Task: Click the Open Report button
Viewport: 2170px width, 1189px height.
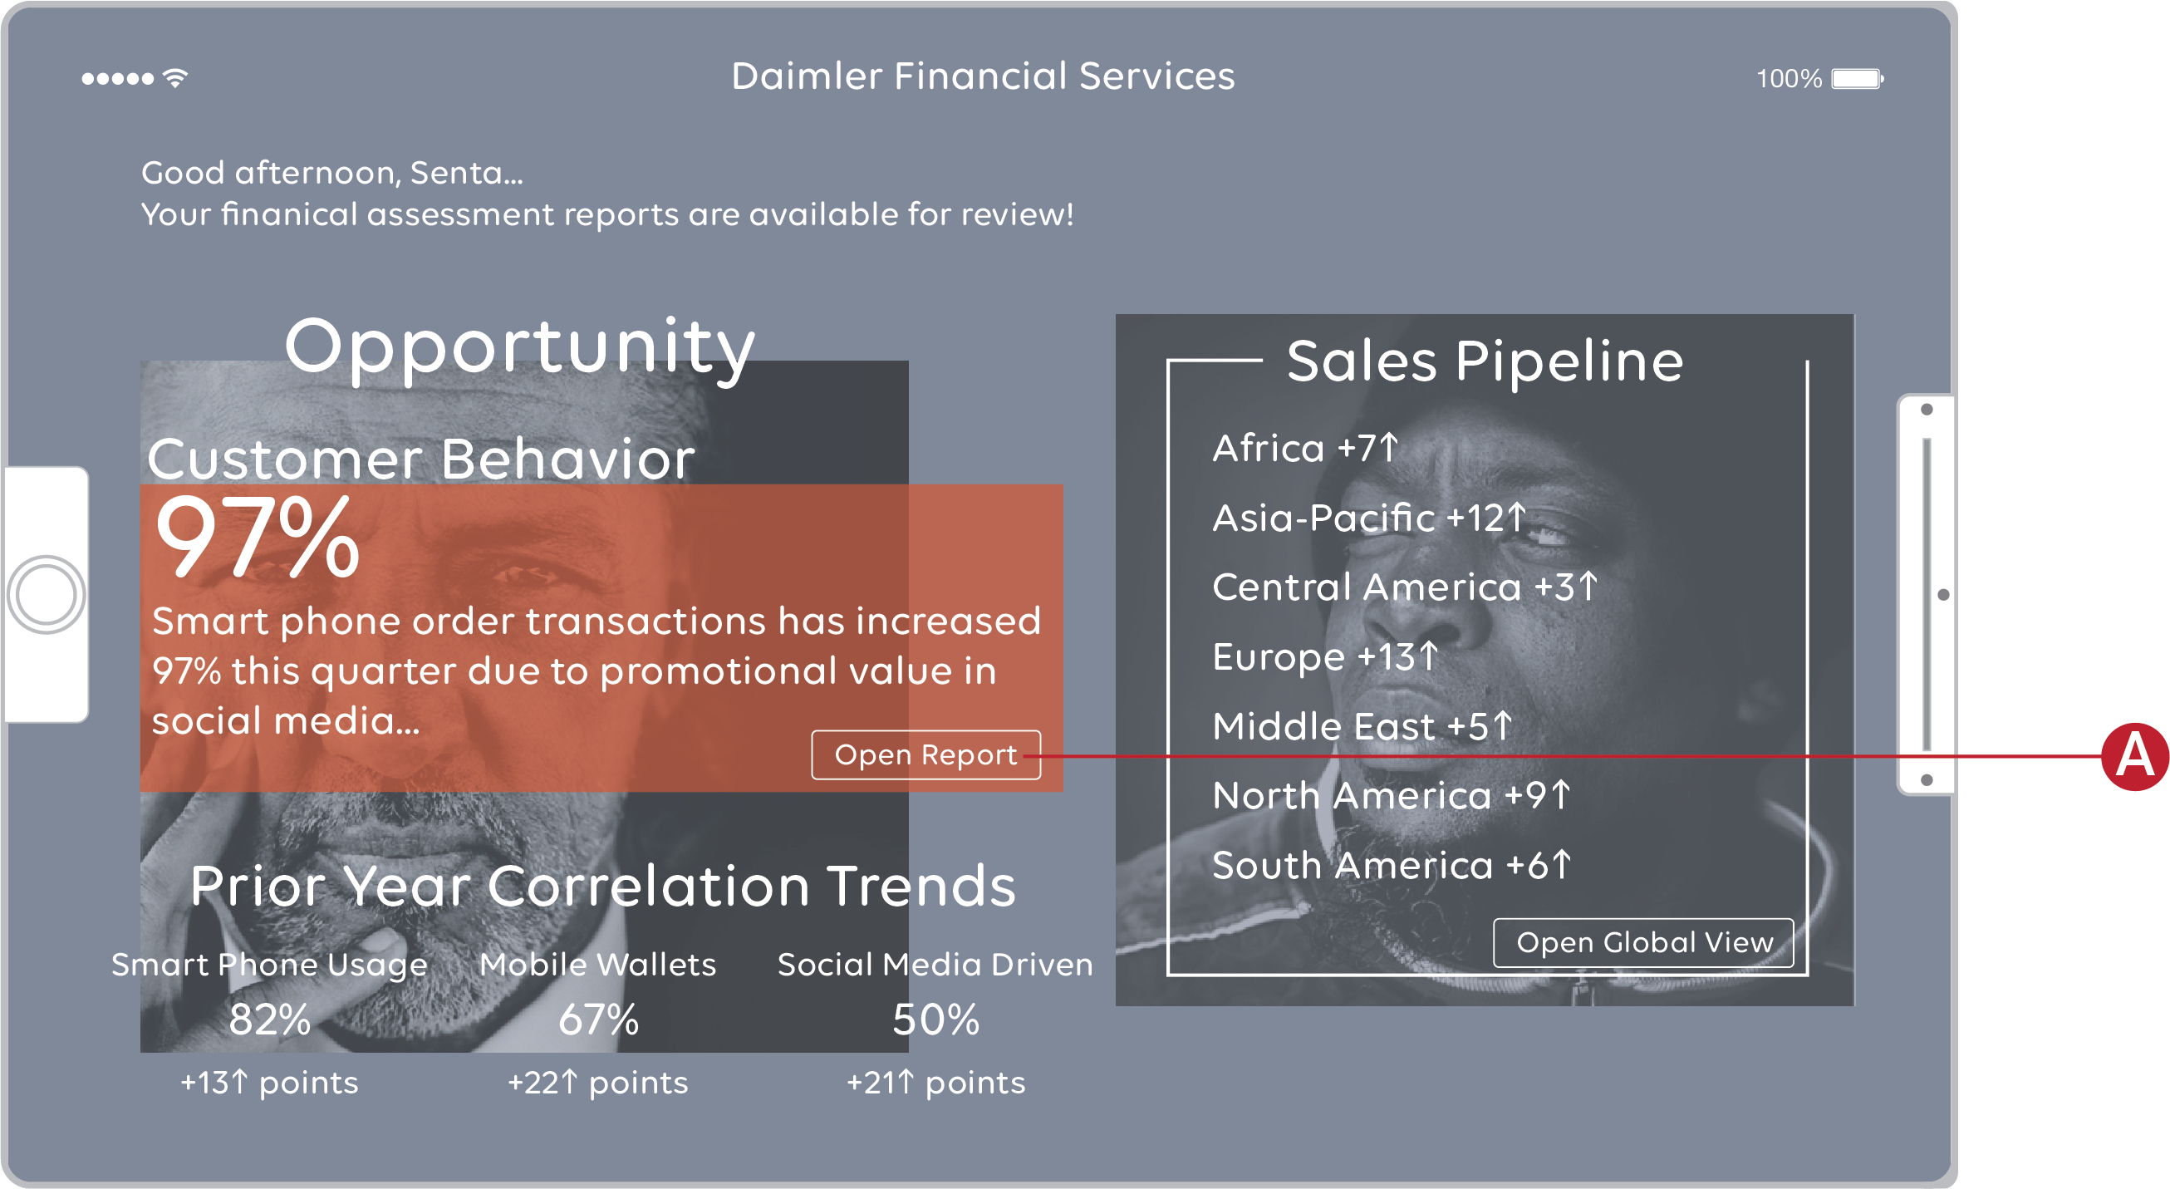Action: 925,755
